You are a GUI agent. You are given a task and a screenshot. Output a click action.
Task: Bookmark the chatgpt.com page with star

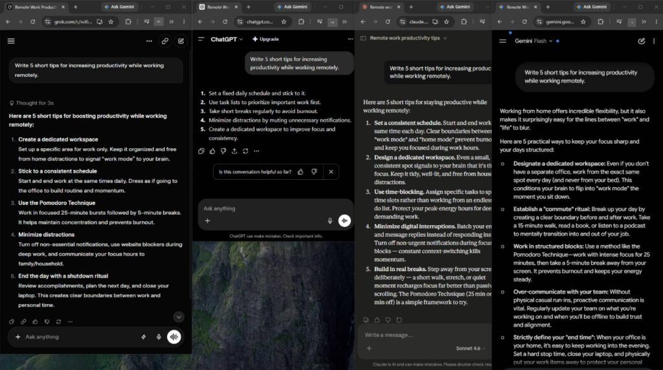(284, 21)
